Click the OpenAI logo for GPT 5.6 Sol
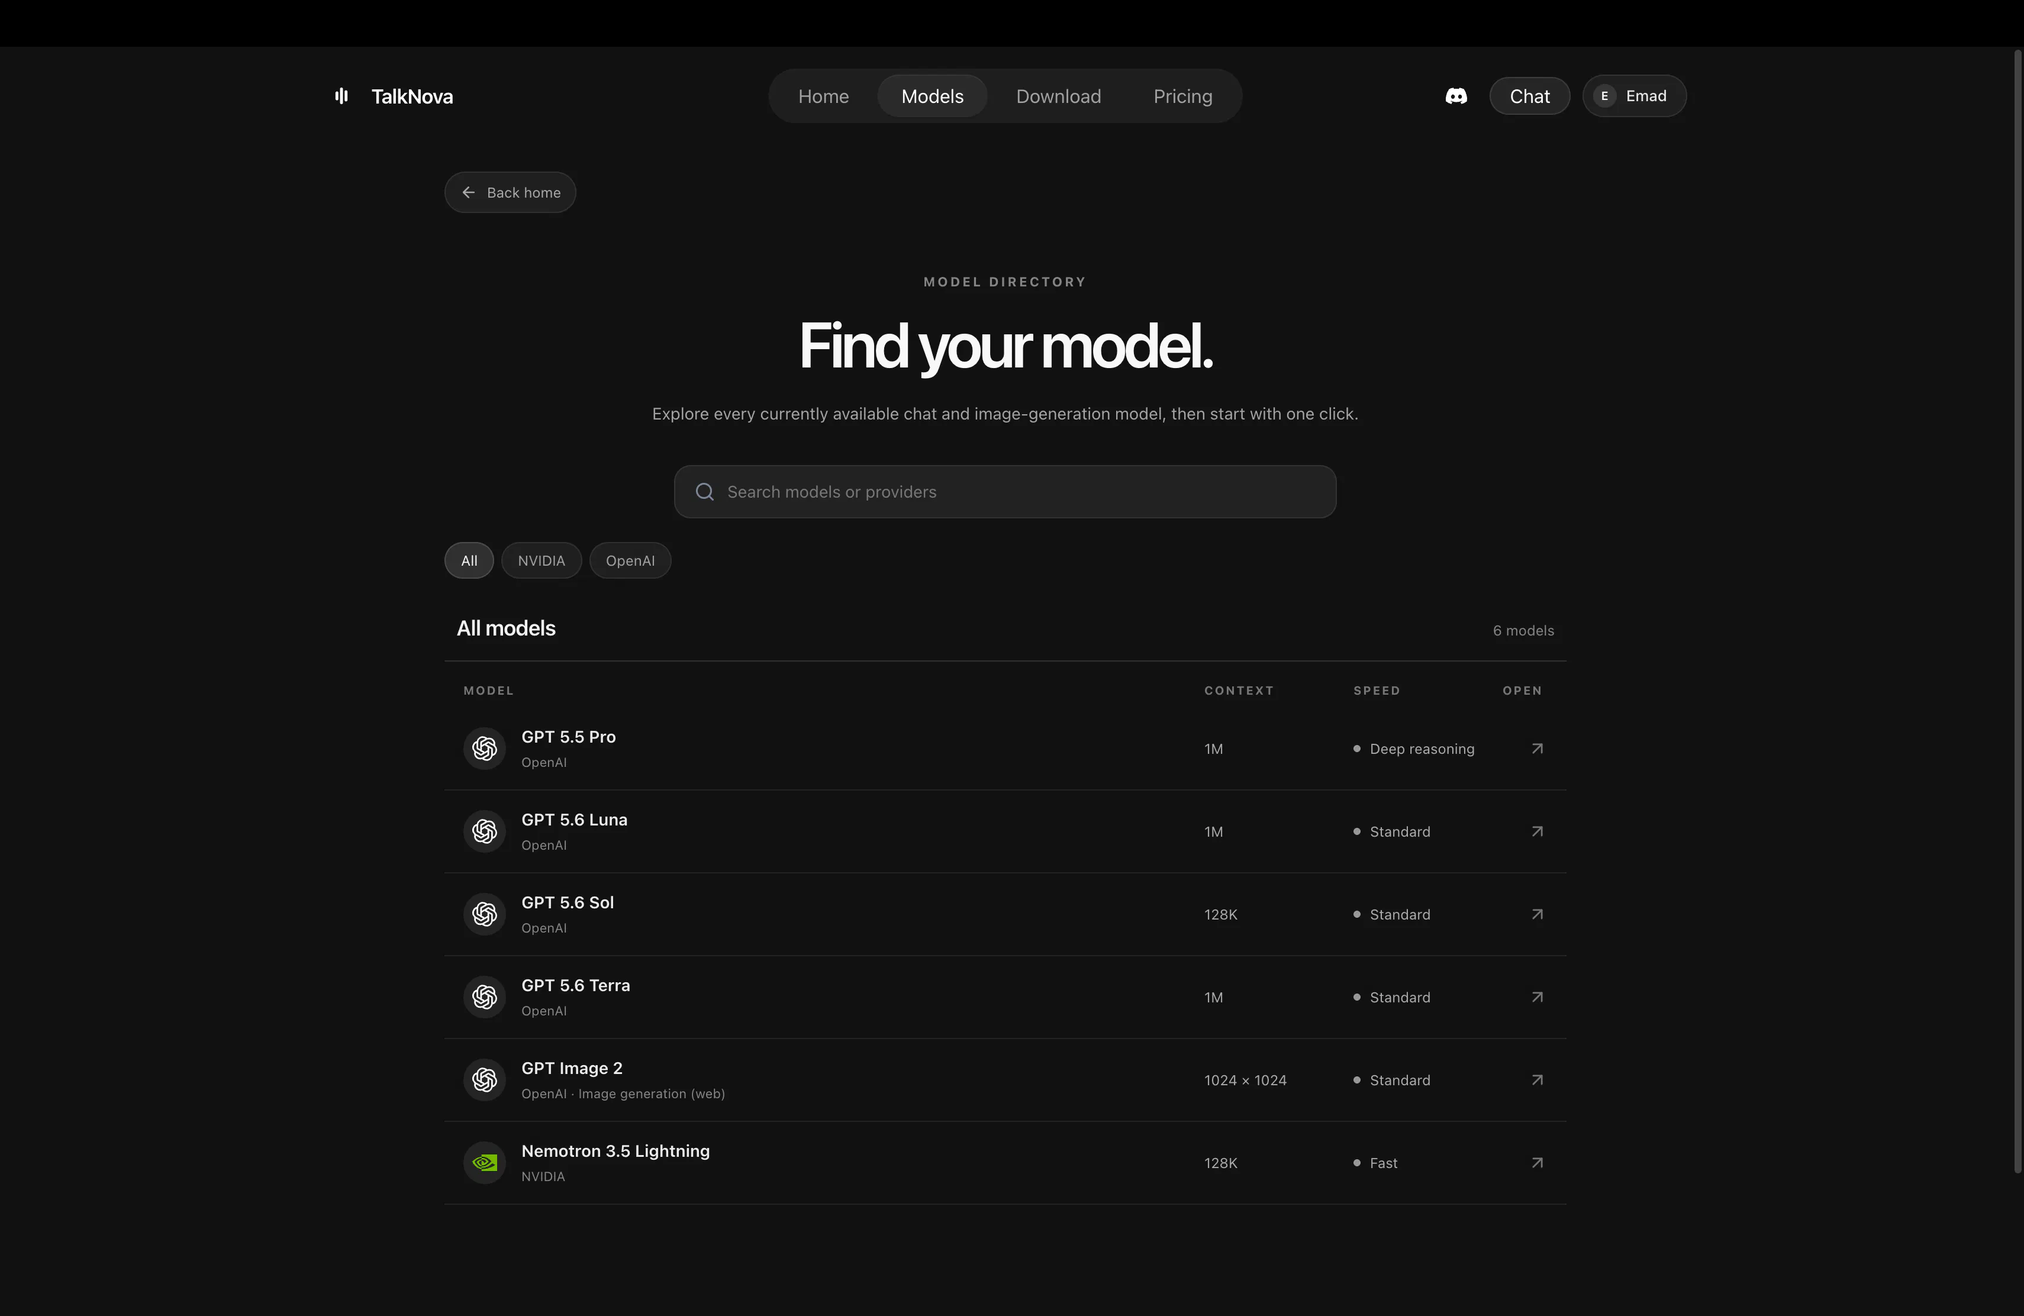This screenshot has height=1316, width=2024. (485, 915)
